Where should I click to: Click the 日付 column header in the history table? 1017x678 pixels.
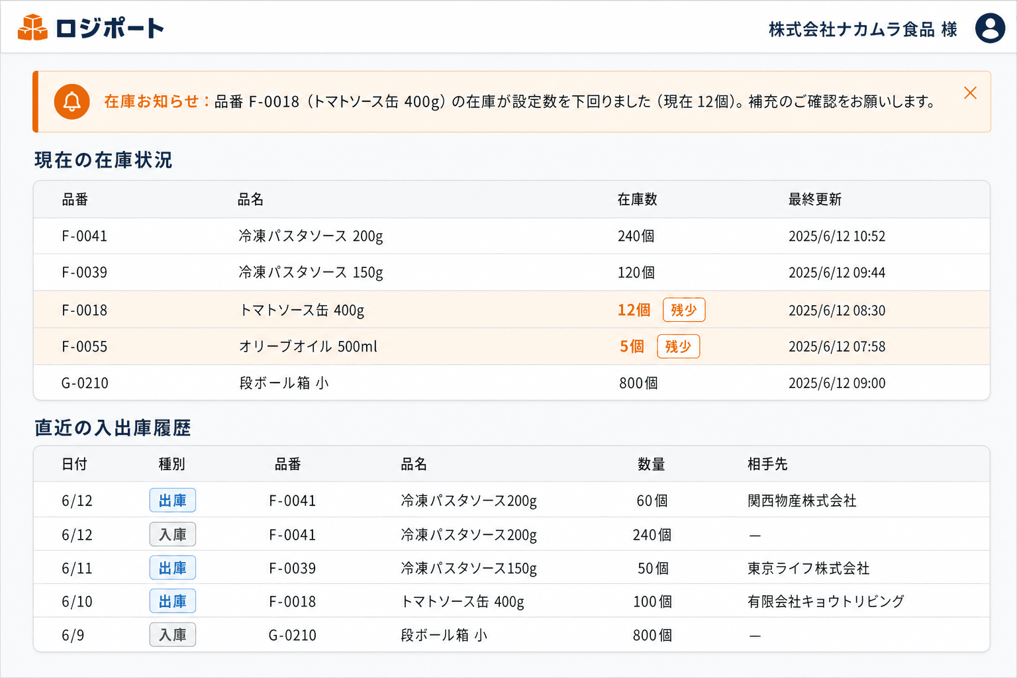click(74, 464)
